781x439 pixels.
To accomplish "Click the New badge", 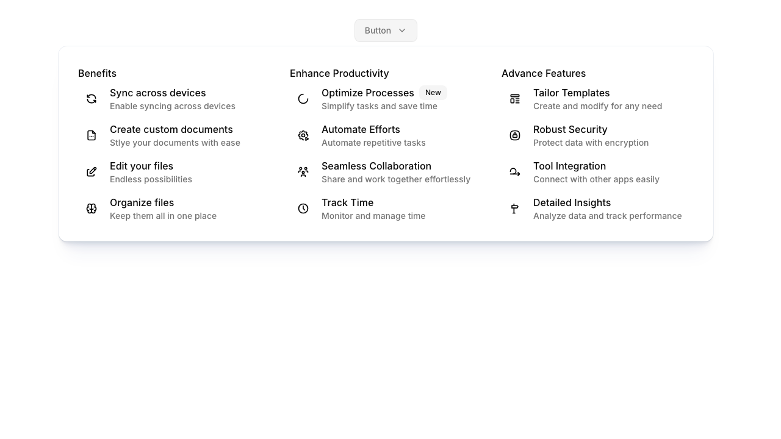I will tap(433, 93).
